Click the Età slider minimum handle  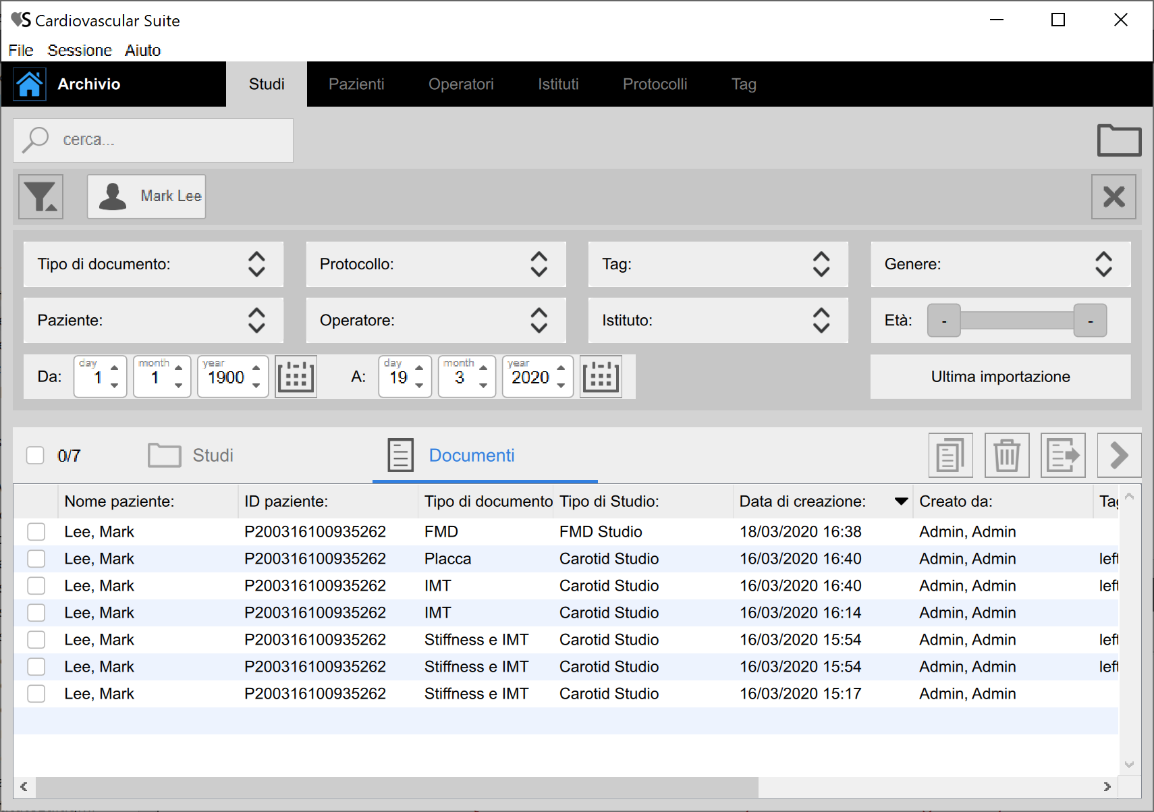click(944, 321)
